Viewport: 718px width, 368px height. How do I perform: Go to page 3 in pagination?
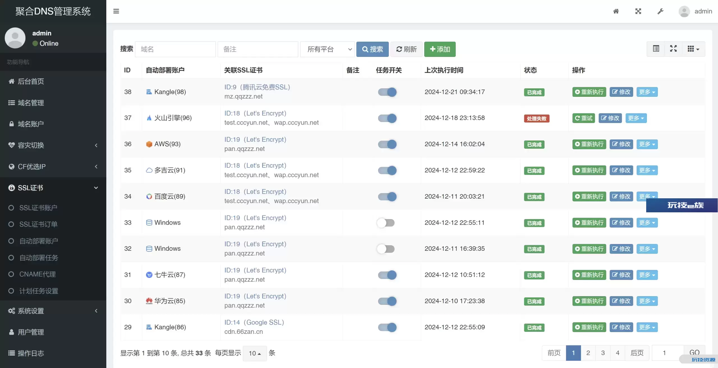click(603, 353)
